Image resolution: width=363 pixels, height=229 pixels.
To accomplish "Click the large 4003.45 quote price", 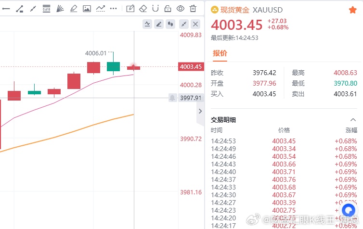I will pyautogui.click(x=237, y=25).
